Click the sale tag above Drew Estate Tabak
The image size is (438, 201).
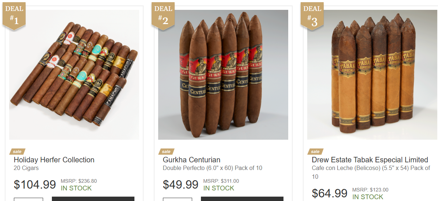[x=315, y=152]
